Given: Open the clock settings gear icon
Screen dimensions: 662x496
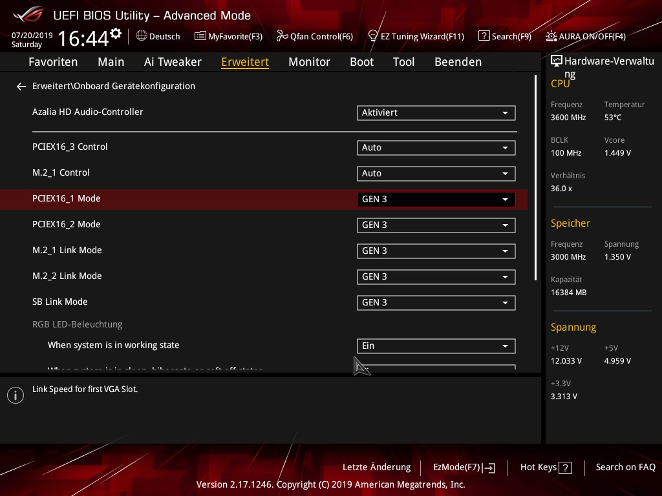Looking at the screenshot, I should tap(116, 34).
